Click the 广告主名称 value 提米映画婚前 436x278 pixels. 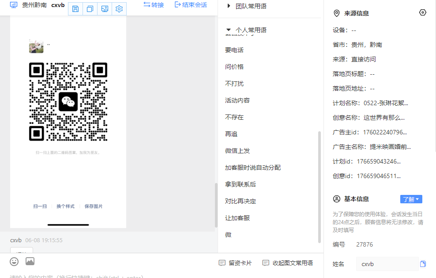click(x=390, y=147)
